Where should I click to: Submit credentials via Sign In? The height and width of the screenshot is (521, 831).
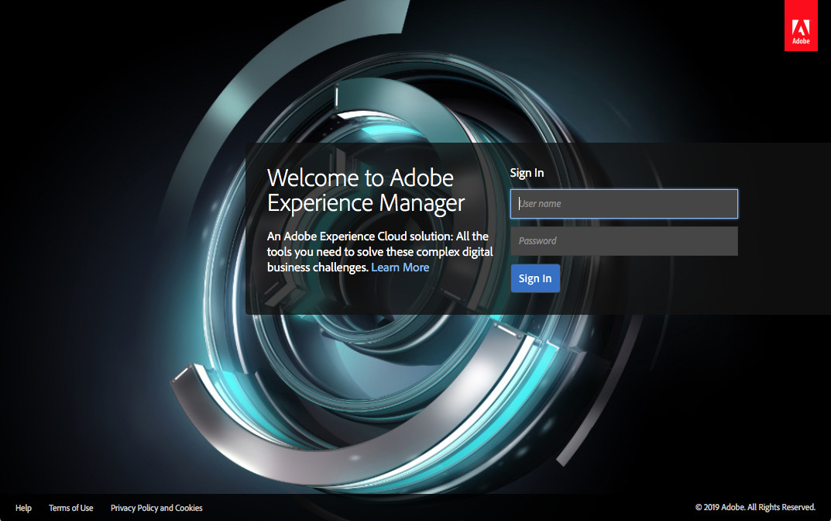(x=535, y=278)
